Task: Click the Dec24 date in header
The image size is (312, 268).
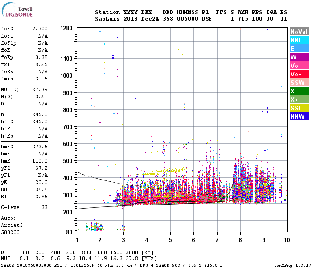Action: [150, 19]
